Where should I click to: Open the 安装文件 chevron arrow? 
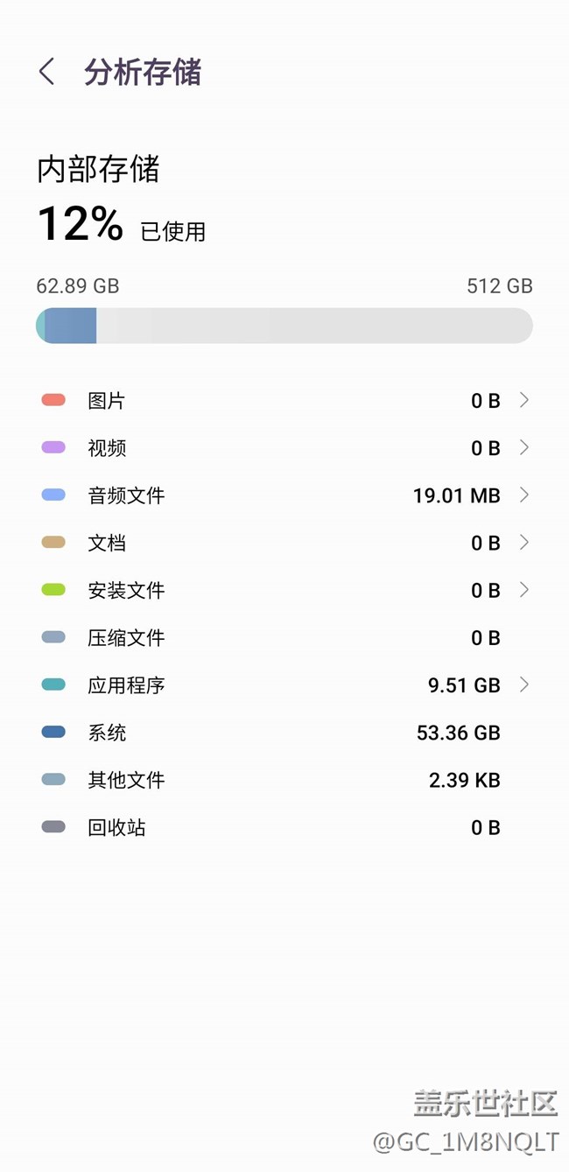pos(523,590)
